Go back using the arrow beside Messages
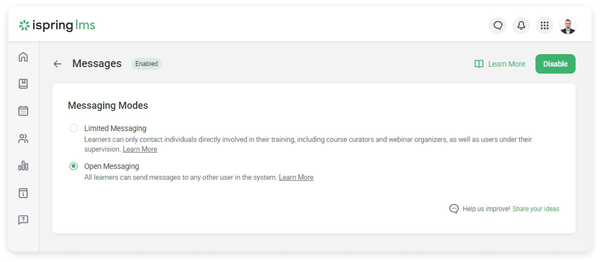 (x=58, y=64)
